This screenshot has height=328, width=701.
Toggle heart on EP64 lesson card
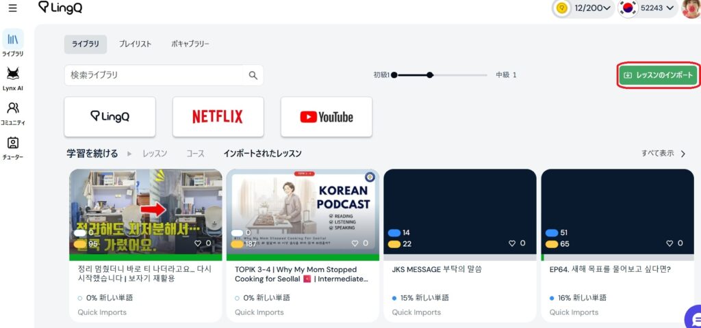click(x=670, y=243)
